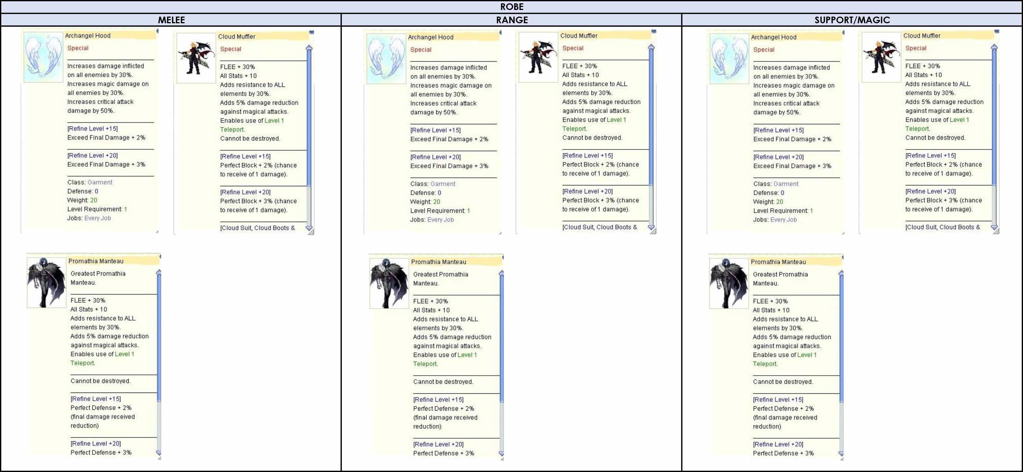Click pin icon atop MELEE Cloud Muffler tooltip

[x=312, y=32]
